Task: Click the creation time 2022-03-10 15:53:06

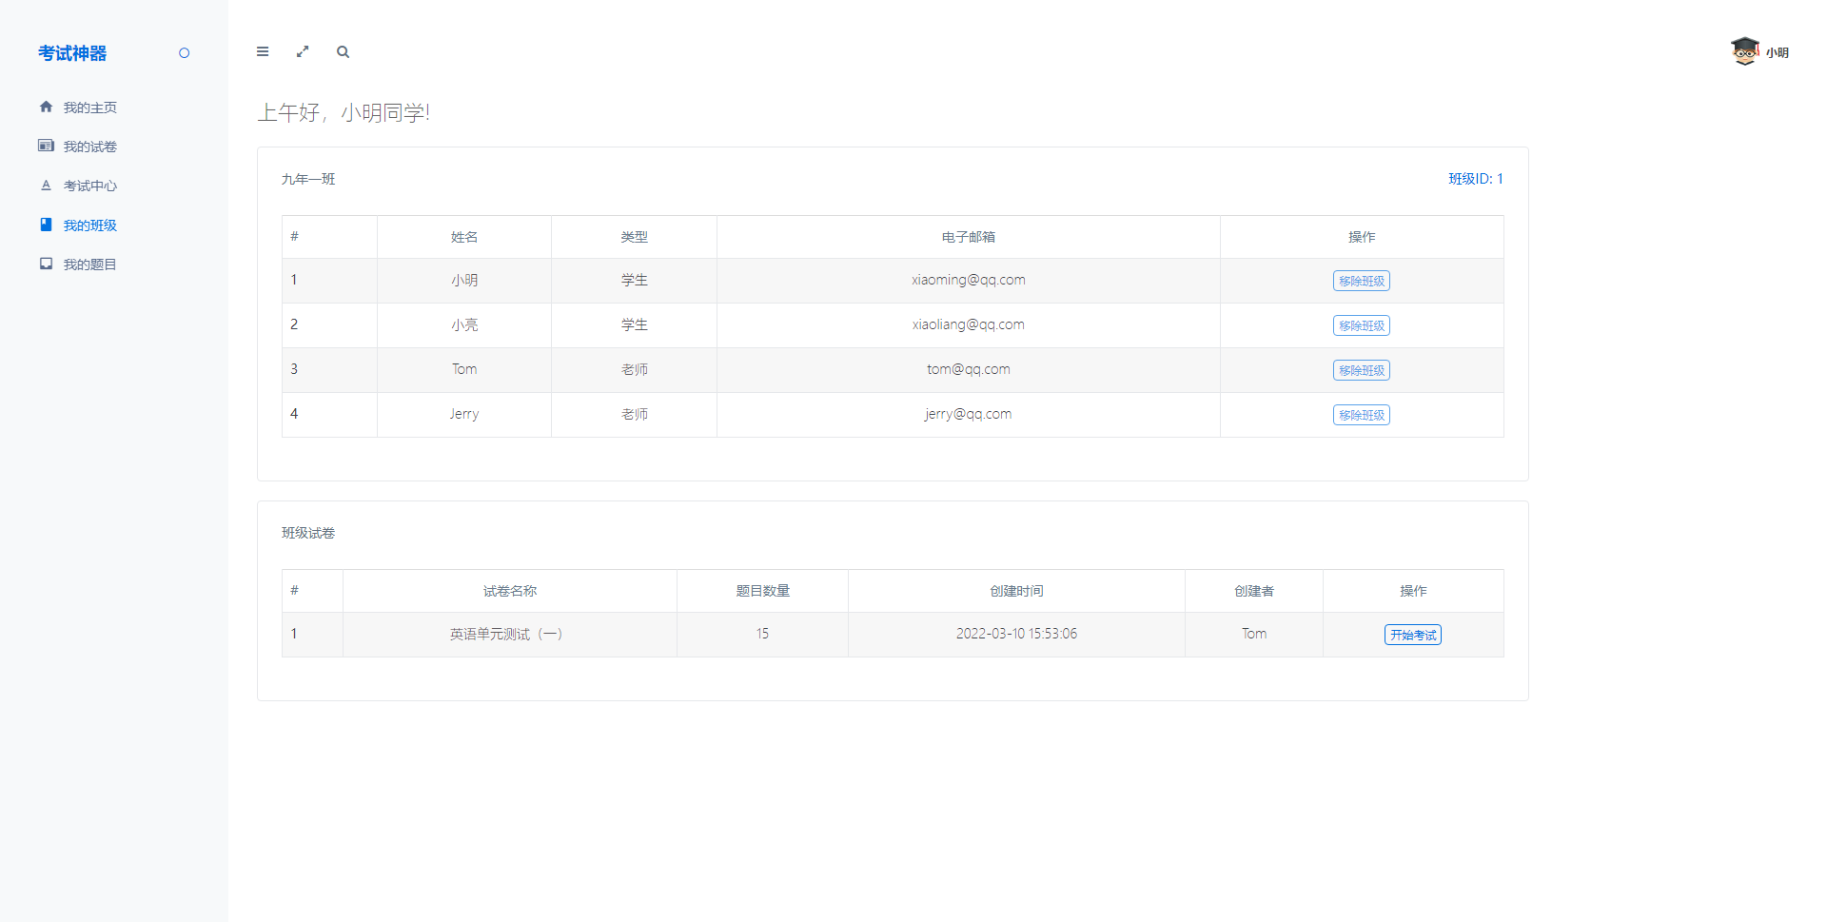Action: (x=1016, y=634)
